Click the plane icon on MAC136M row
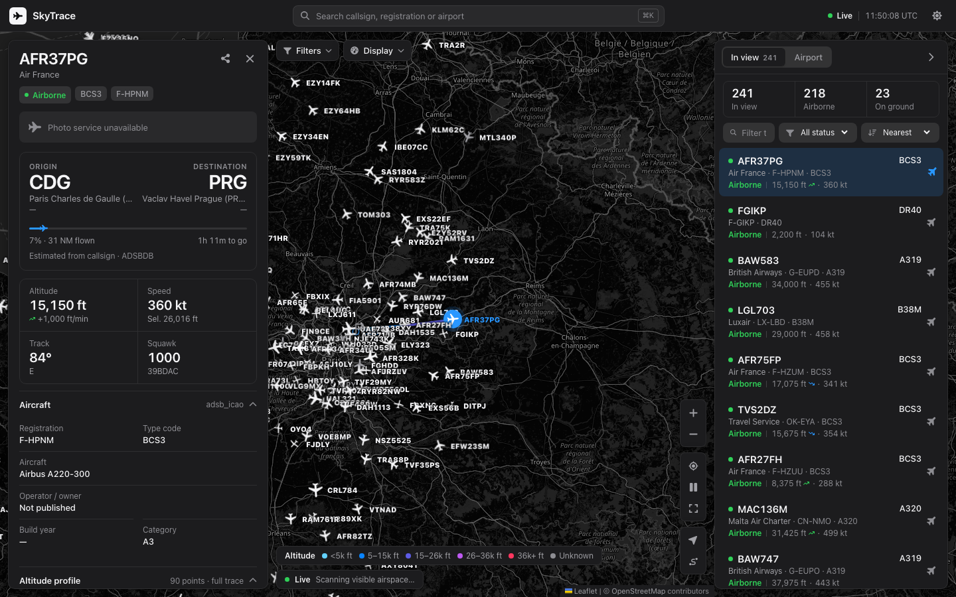This screenshot has width=956, height=597. (931, 521)
